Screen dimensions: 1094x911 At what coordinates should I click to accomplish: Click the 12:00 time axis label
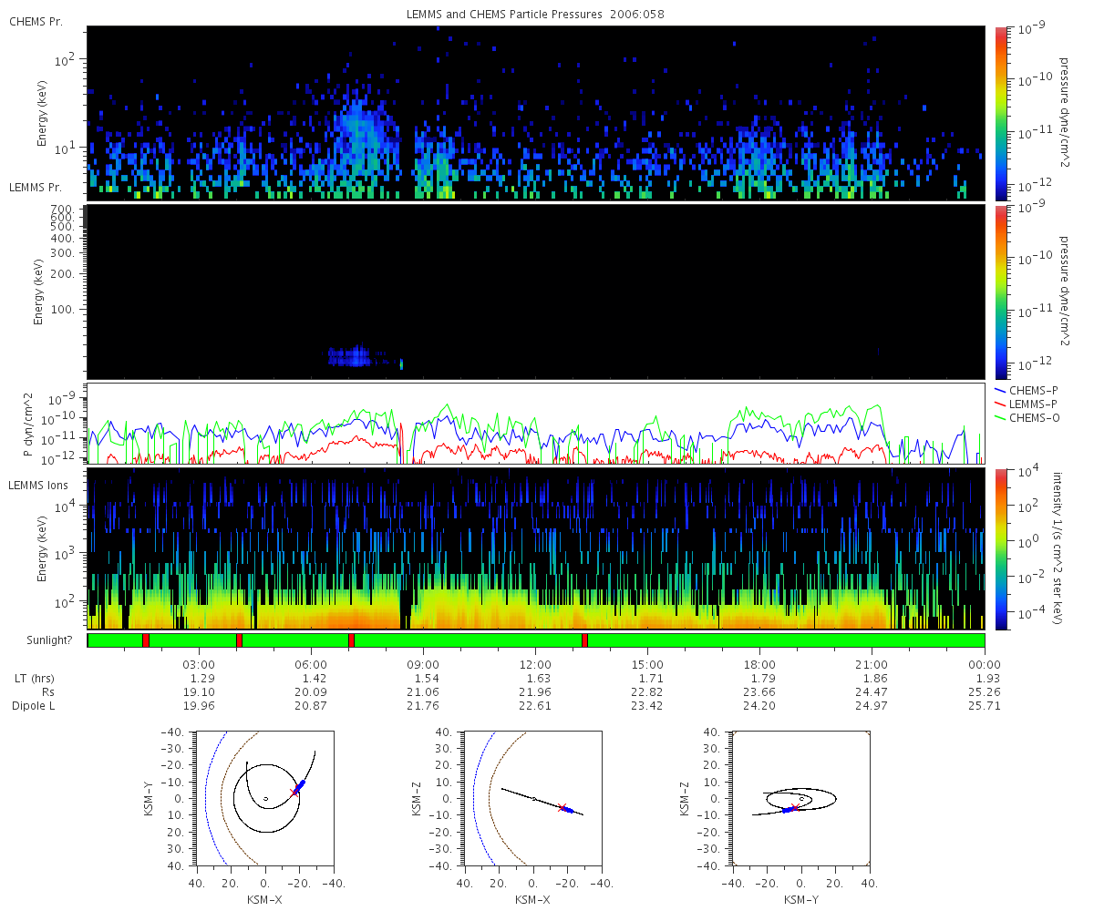[535, 664]
